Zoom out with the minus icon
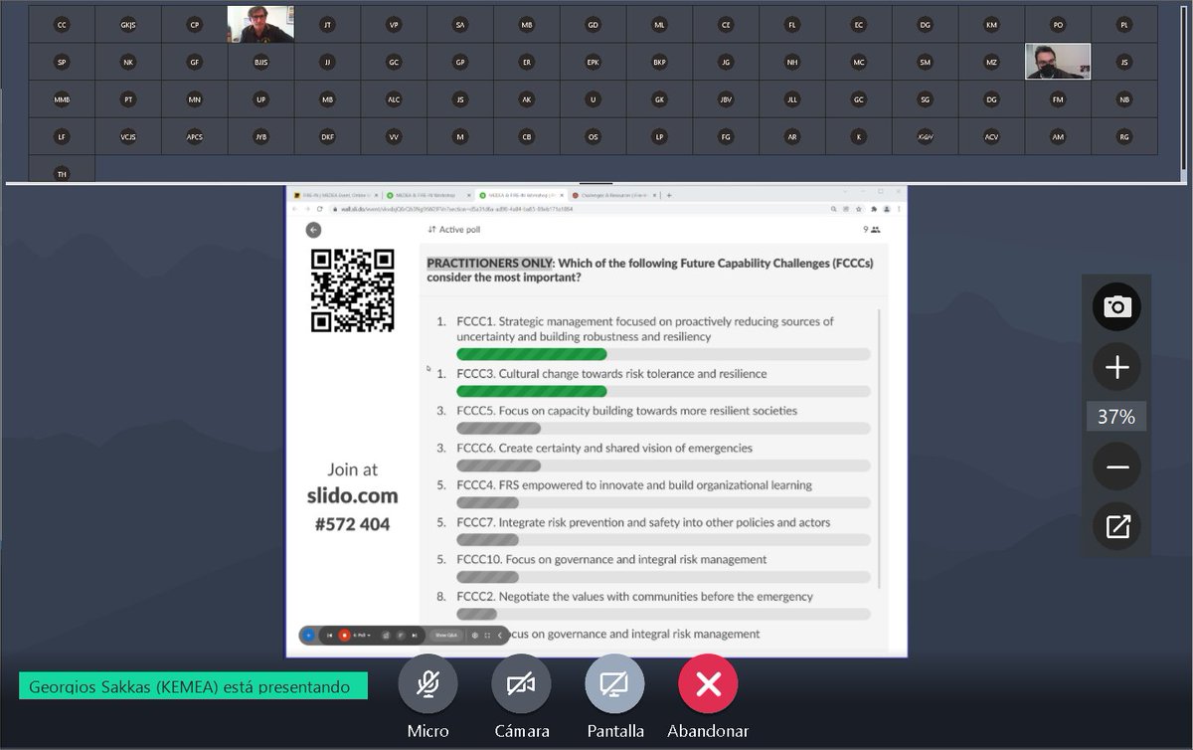Viewport: 1193px width, 750px height. click(1115, 467)
